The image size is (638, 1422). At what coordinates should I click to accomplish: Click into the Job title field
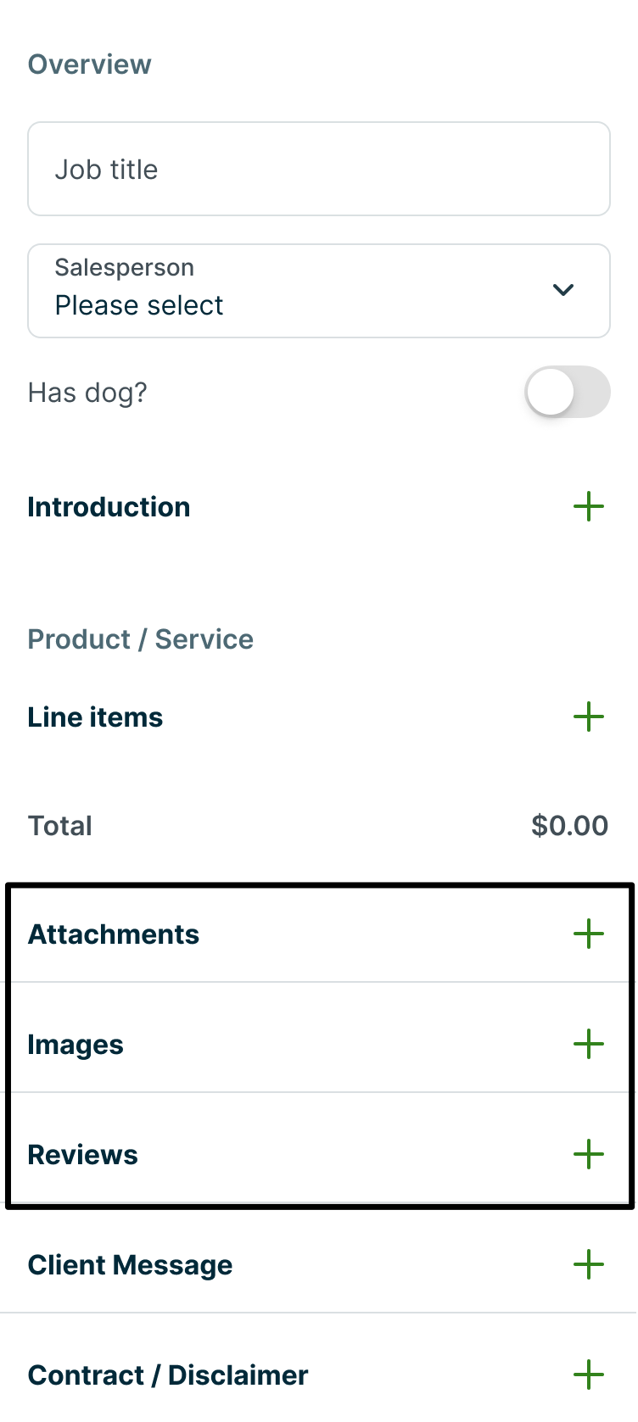[x=318, y=170]
